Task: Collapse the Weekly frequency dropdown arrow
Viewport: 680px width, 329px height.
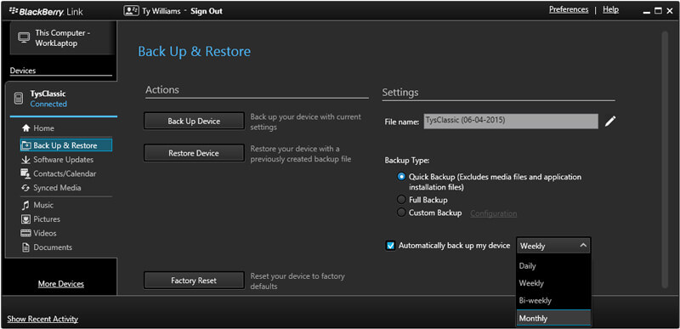Action: pyautogui.click(x=583, y=246)
